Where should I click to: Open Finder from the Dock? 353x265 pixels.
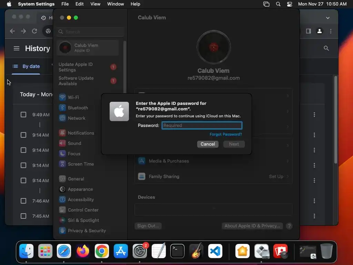tap(26, 251)
